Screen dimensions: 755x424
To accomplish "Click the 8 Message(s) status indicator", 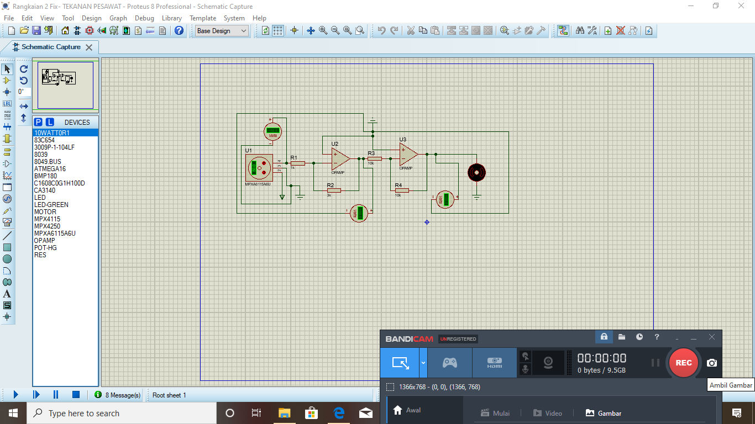I will (x=118, y=395).
